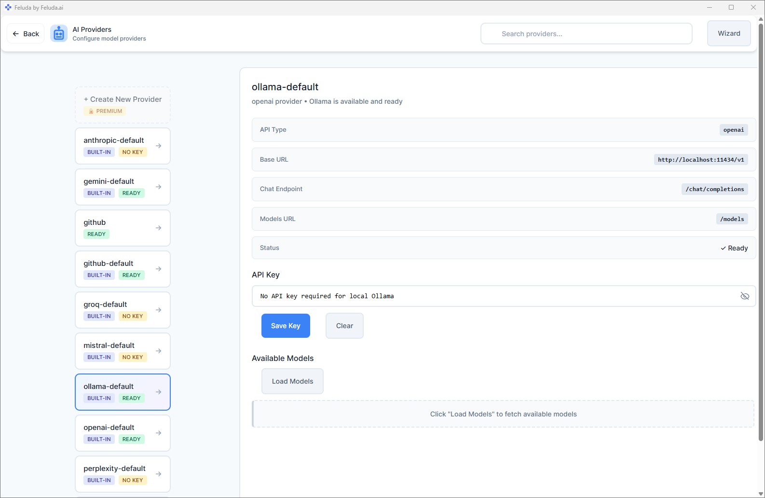
Task: Click the AI Providers robot icon
Action: (59, 34)
